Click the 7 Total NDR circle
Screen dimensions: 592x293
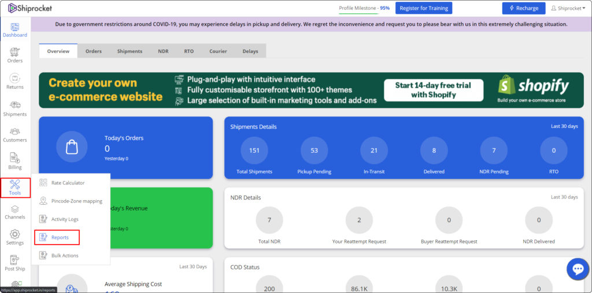click(x=269, y=220)
